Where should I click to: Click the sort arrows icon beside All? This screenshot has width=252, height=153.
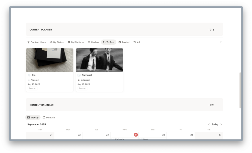[x=135, y=42]
